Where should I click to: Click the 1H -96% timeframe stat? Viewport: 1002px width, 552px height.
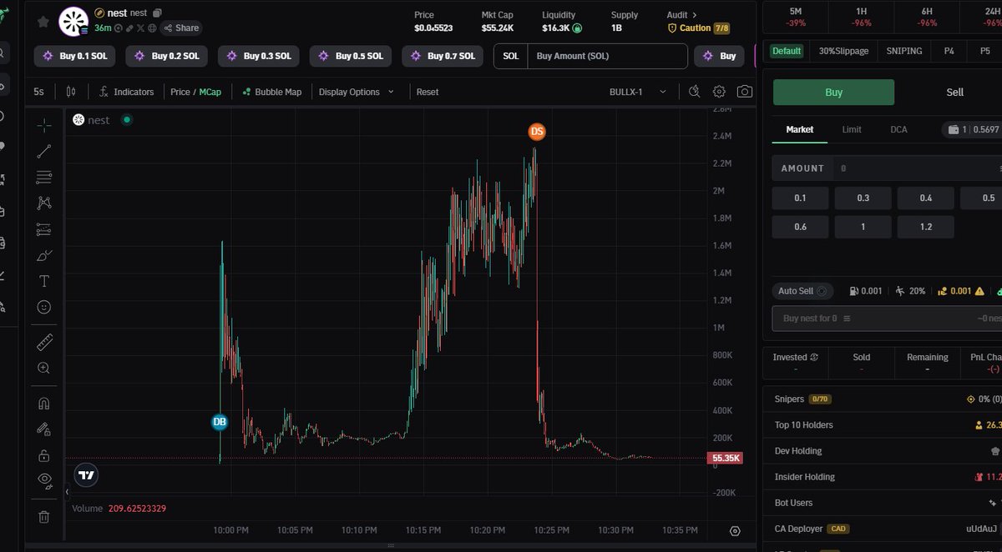pos(861,17)
